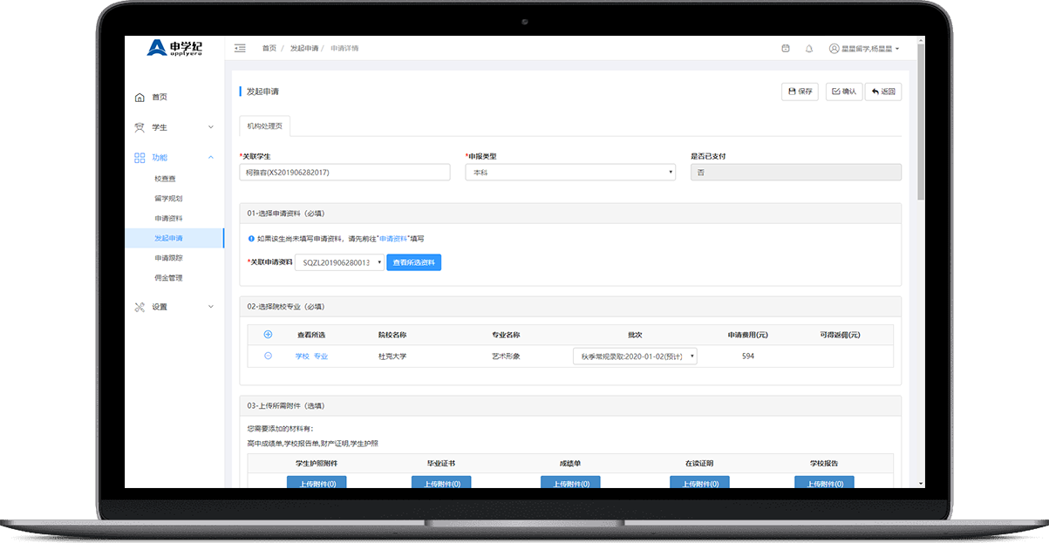Click the 关联学生 input field 柯雅容
The image size is (1049, 543).
345,173
